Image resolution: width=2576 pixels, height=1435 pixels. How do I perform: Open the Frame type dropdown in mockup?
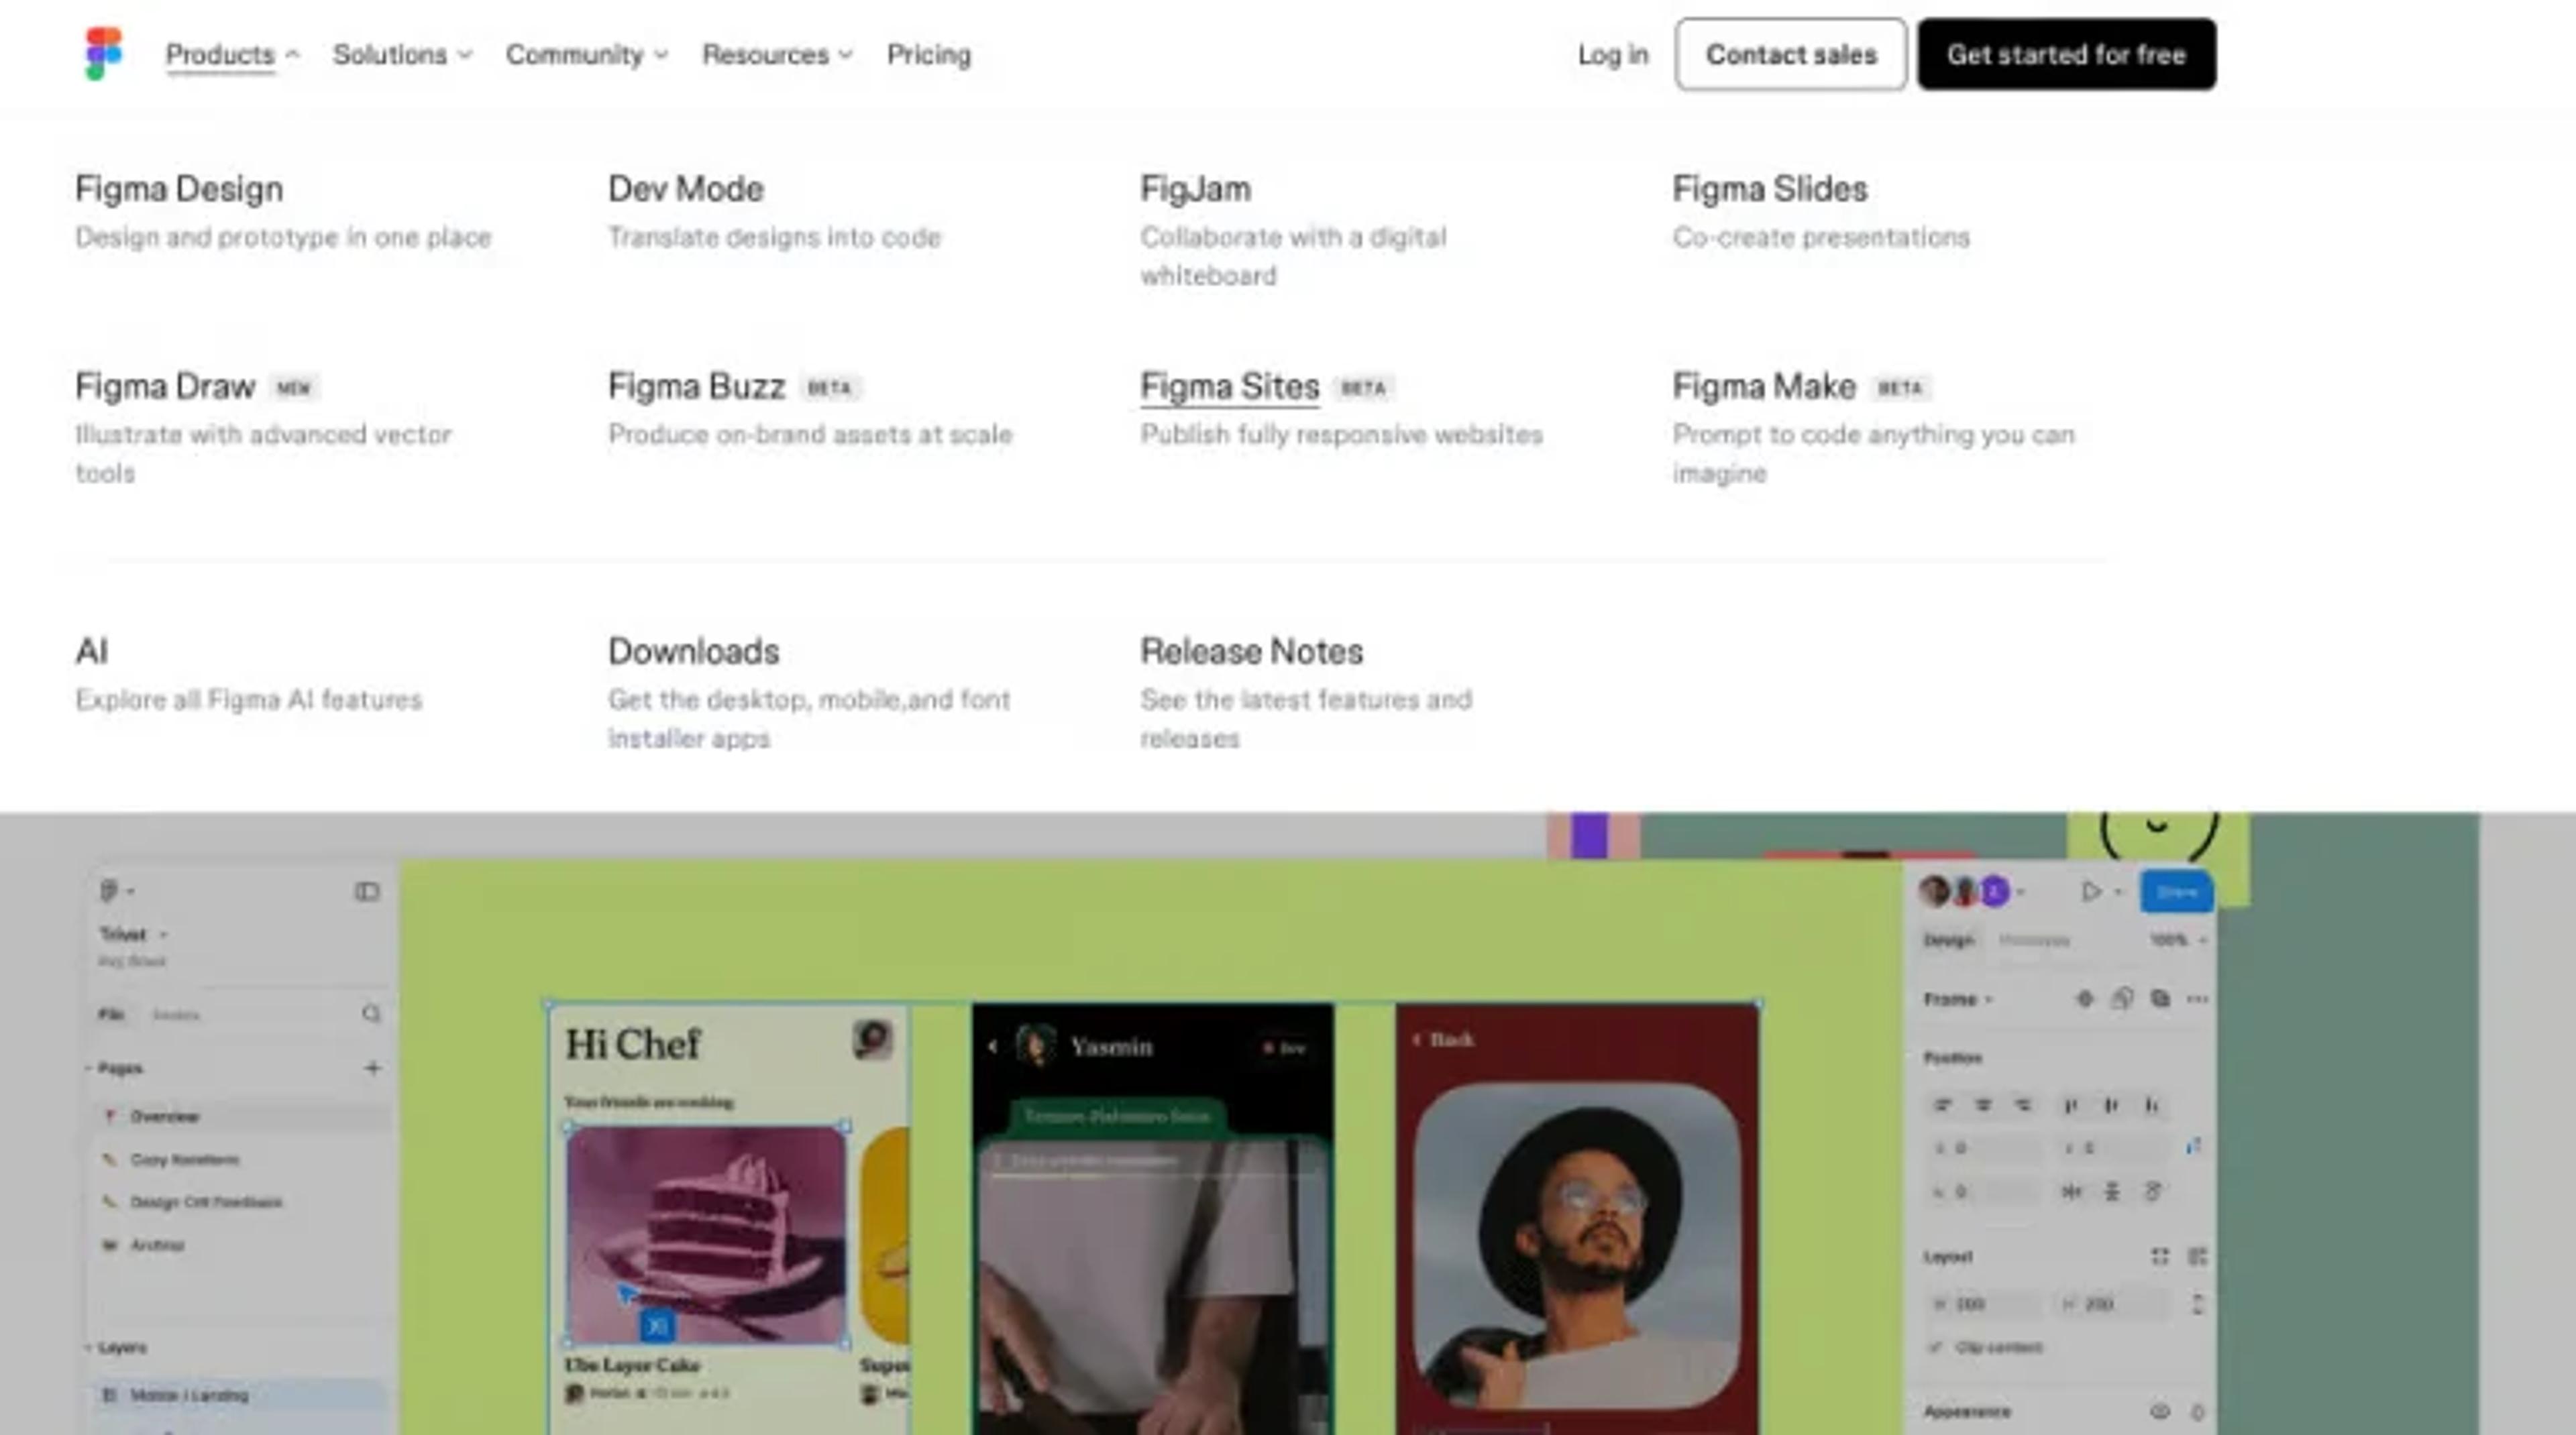(x=1958, y=999)
